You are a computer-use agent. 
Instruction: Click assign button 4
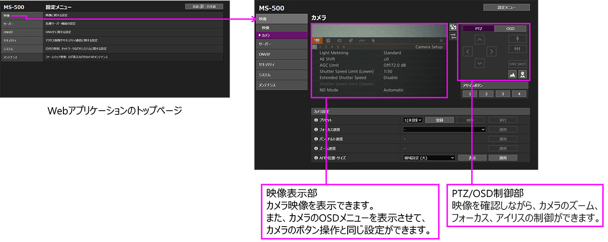(519, 94)
